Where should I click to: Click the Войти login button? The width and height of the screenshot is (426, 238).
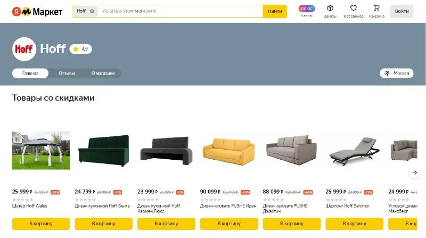point(402,11)
